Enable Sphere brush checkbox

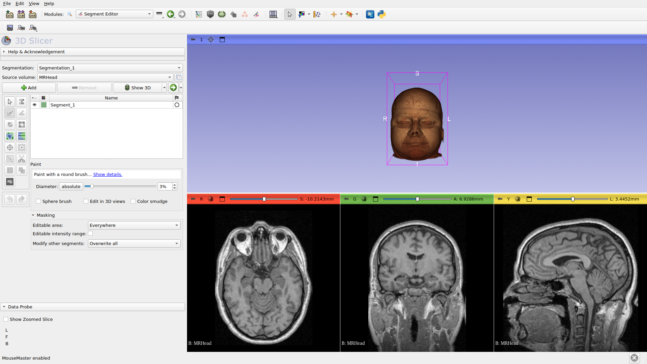tap(39, 201)
